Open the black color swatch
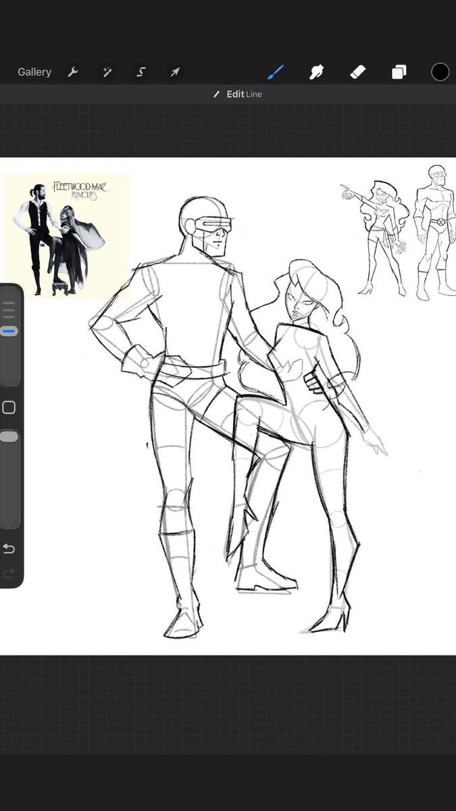Viewport: 456px width, 811px height. coord(440,72)
